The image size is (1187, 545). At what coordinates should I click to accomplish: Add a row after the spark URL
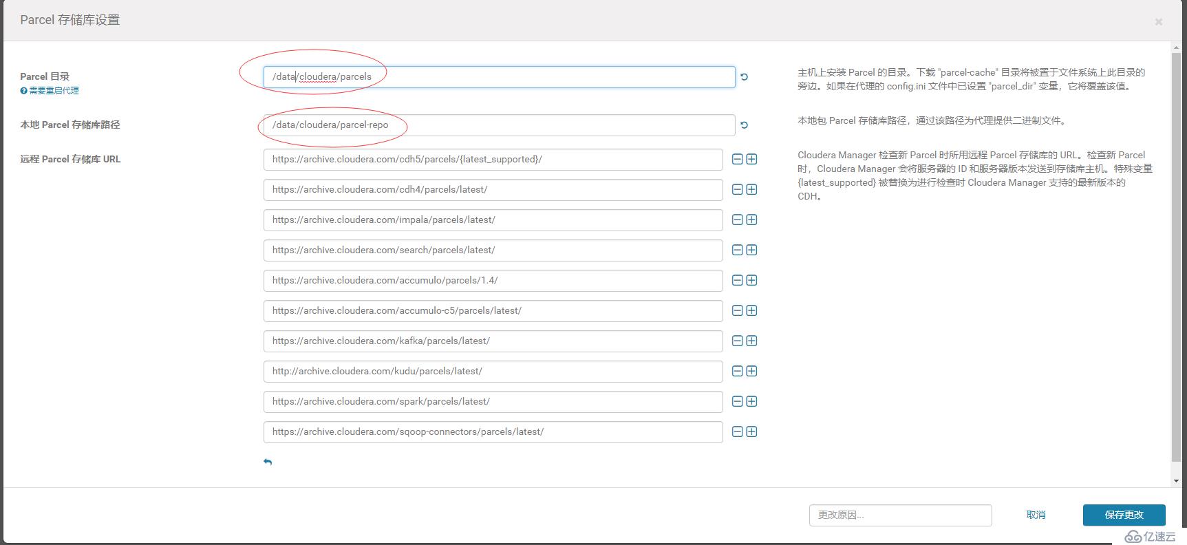tap(752, 401)
